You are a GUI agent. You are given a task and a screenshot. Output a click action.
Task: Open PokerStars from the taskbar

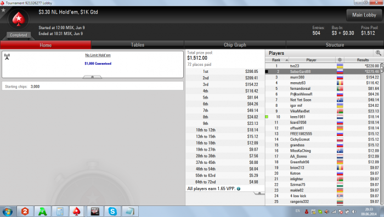[x=77, y=212]
